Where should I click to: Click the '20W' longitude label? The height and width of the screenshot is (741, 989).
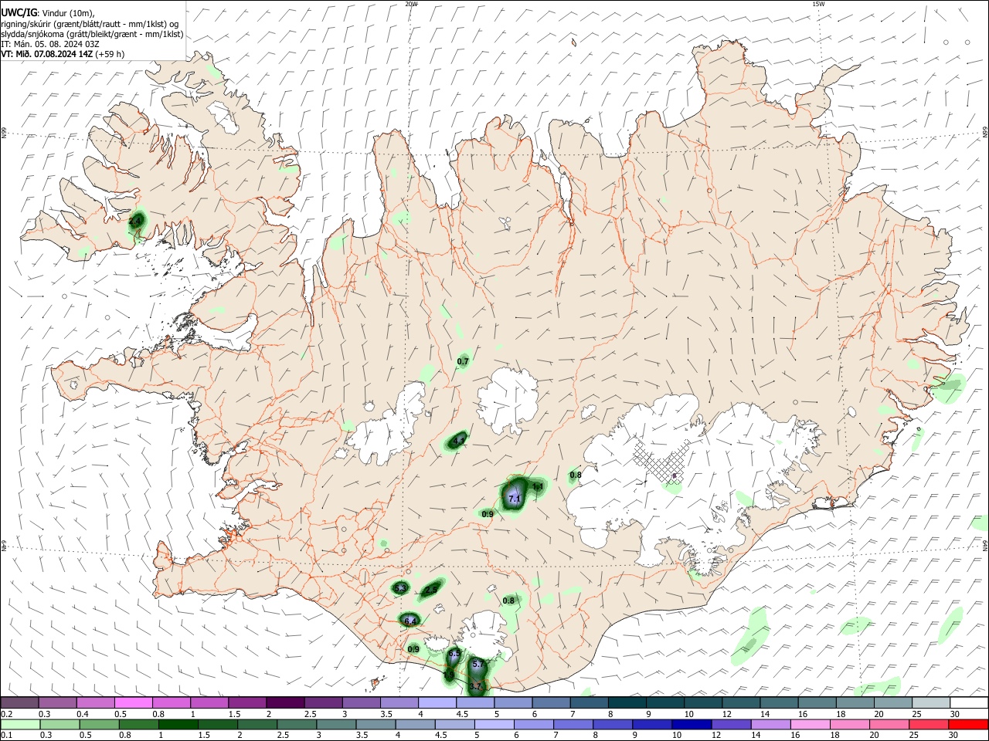click(x=411, y=4)
